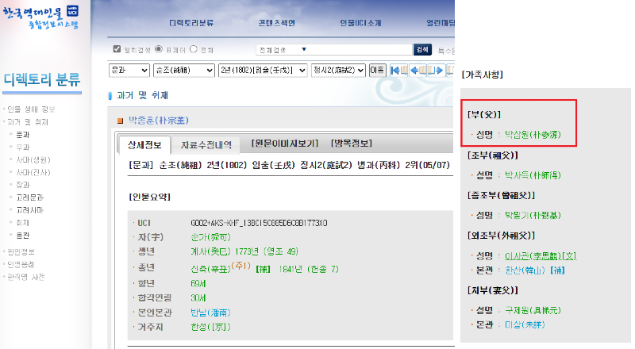
Task: Open the 순조(純祖) reign dropdown
Action: [x=184, y=70]
